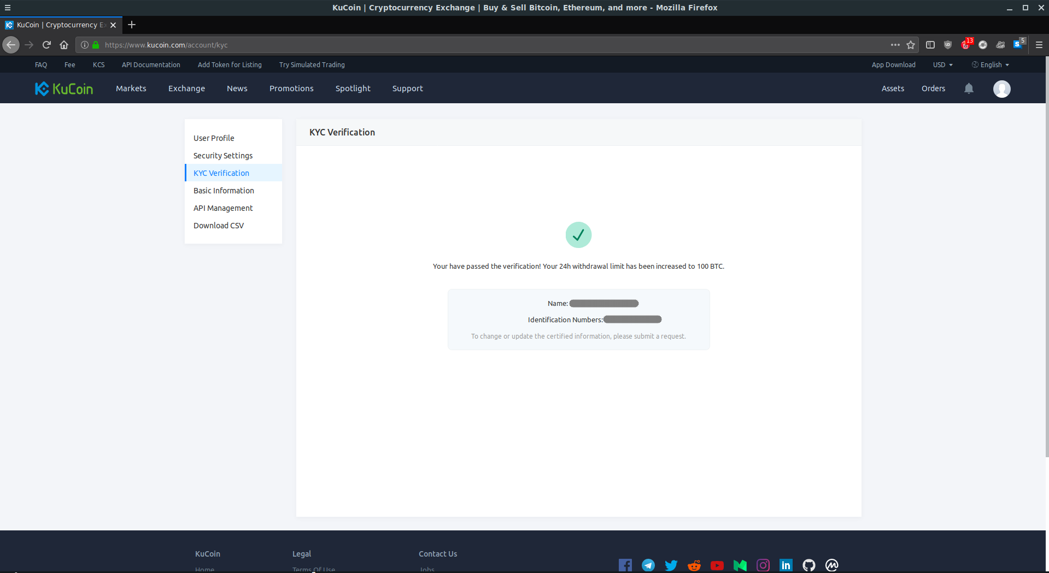The height and width of the screenshot is (573, 1049).
Task: Open the Facebook link in footer
Action: [x=625, y=565]
